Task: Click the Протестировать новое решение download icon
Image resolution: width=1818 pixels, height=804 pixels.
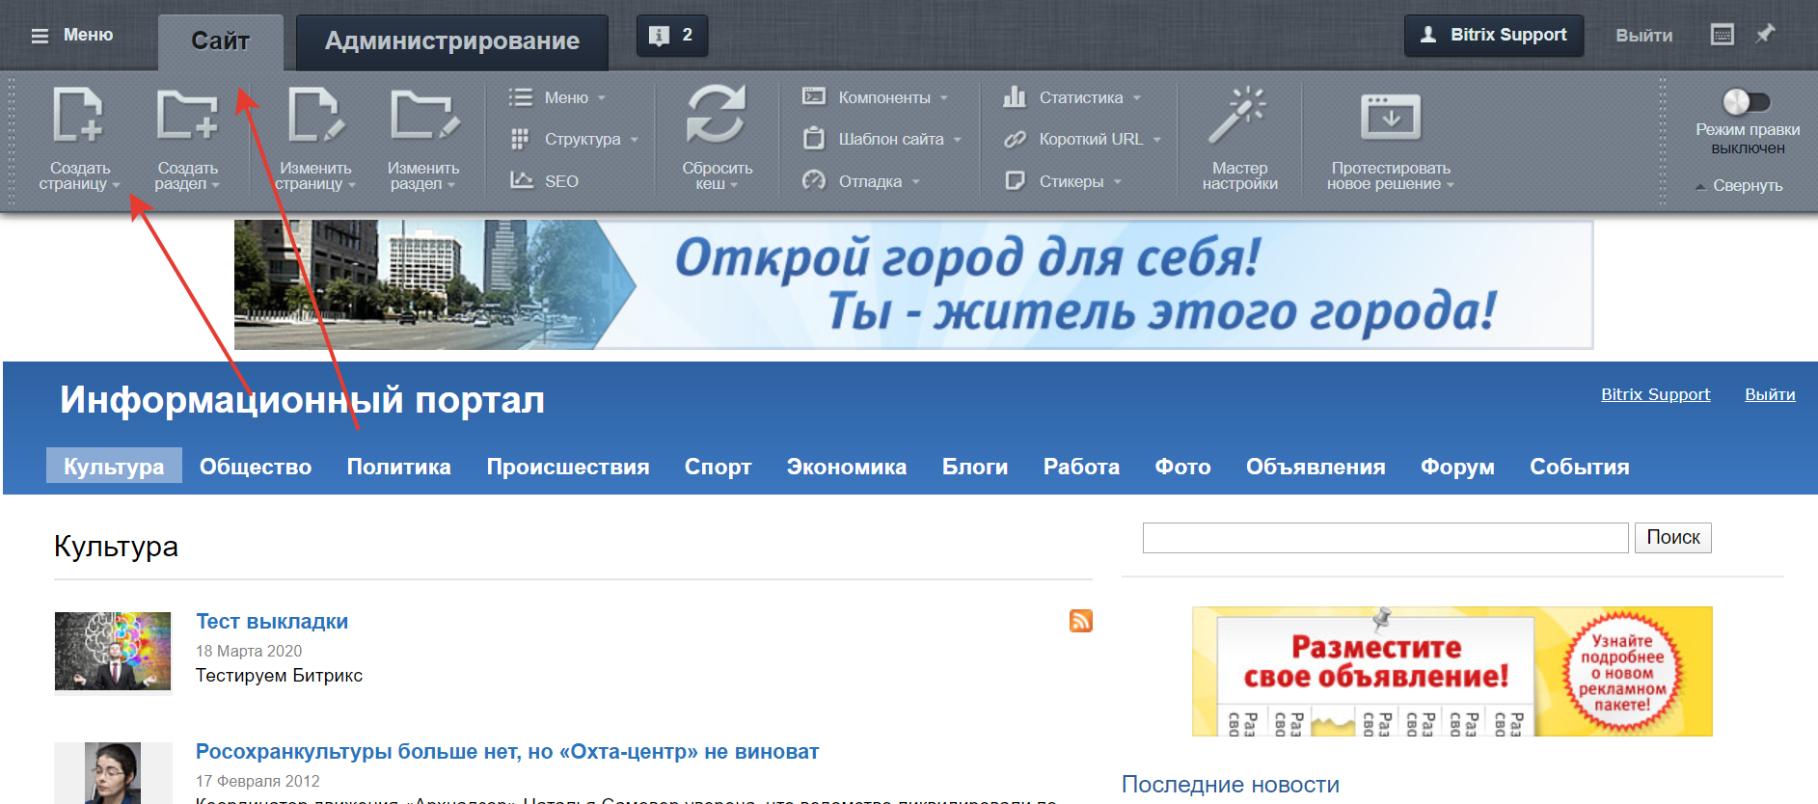Action: tap(1390, 117)
